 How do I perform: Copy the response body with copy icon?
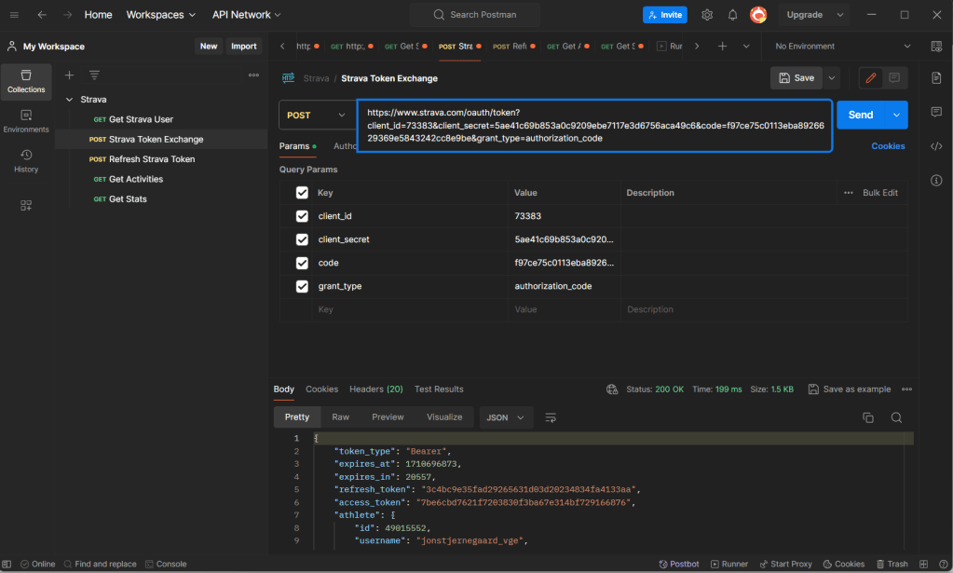pos(868,417)
